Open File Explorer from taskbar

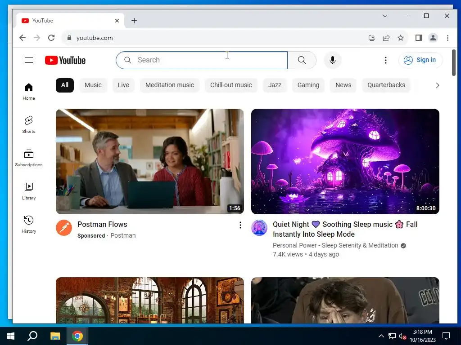click(55, 336)
